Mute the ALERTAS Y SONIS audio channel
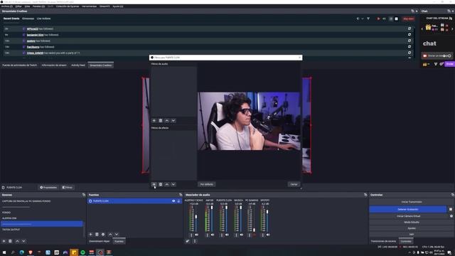 point(197,235)
